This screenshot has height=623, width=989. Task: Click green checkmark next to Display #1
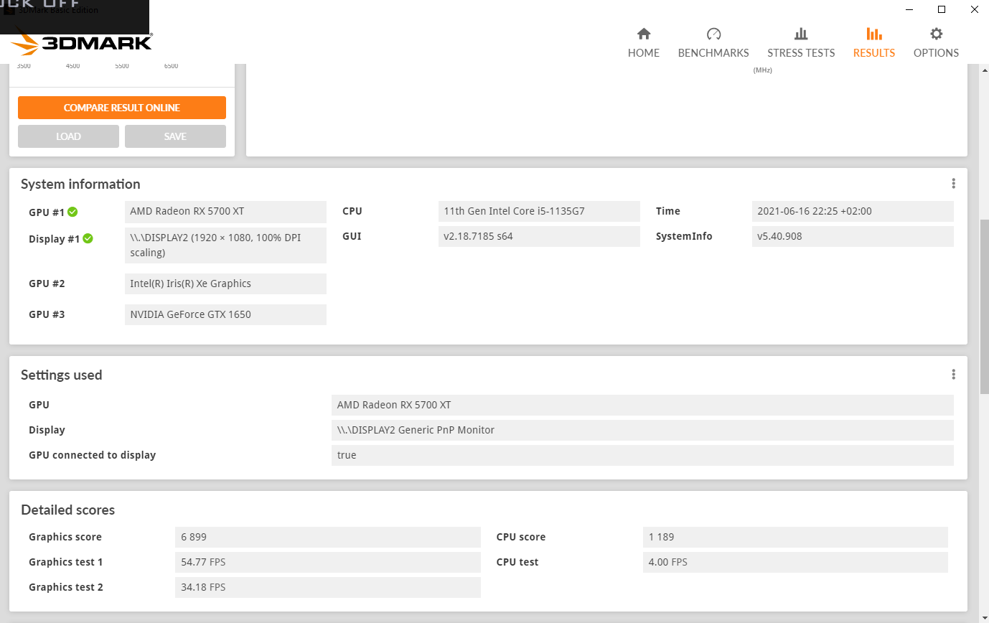pos(88,238)
